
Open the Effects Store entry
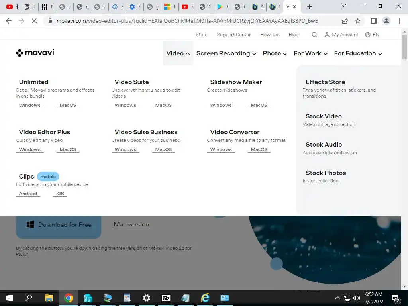tap(325, 82)
